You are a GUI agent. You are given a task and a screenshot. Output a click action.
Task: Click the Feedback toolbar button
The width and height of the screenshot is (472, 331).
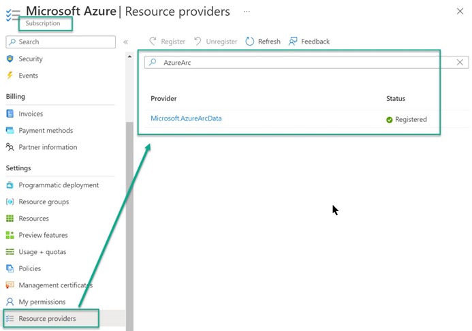pyautogui.click(x=309, y=42)
